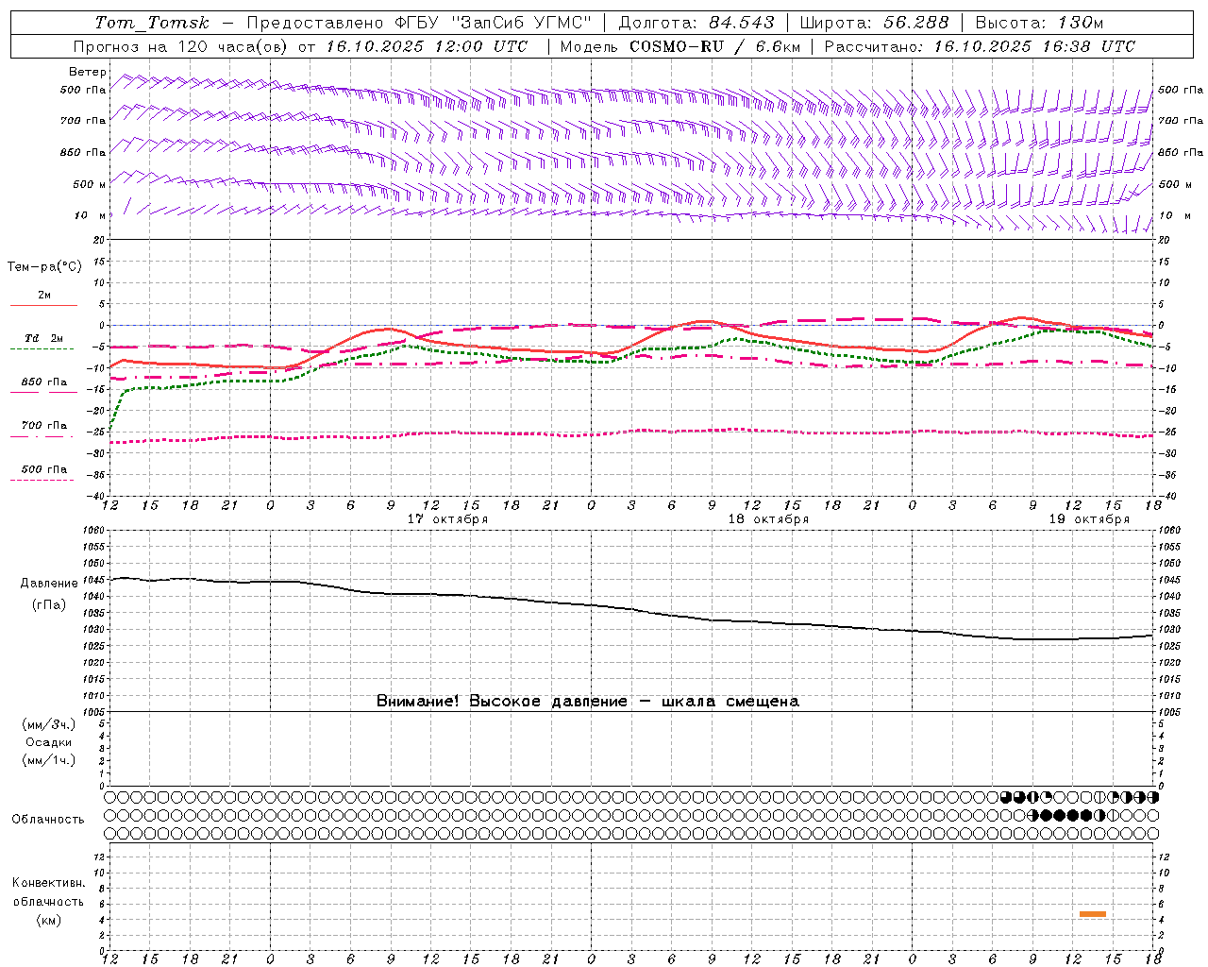Click the Долгота: 84.543 header value
1208x967 pixels.
click(696, 23)
